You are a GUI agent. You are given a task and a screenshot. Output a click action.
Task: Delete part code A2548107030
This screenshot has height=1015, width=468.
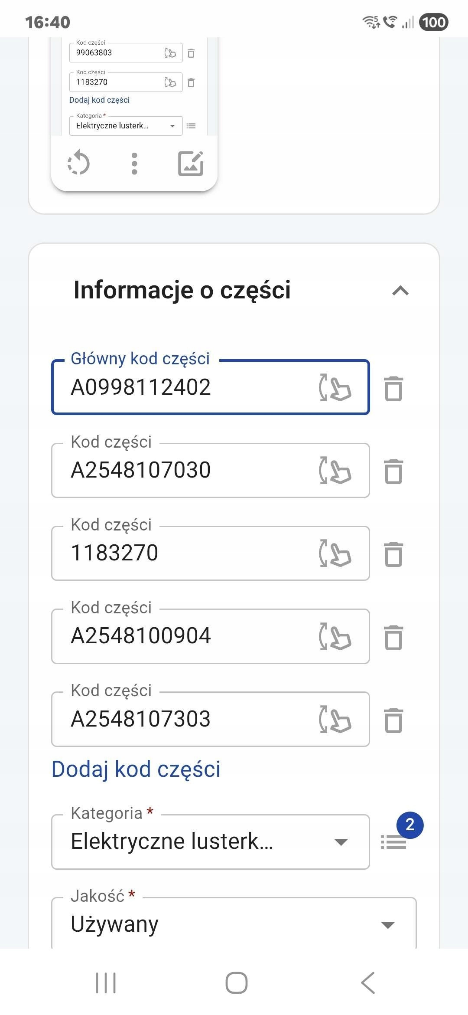coord(393,471)
